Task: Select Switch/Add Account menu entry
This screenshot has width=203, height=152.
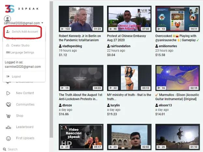Action: (x=22, y=32)
